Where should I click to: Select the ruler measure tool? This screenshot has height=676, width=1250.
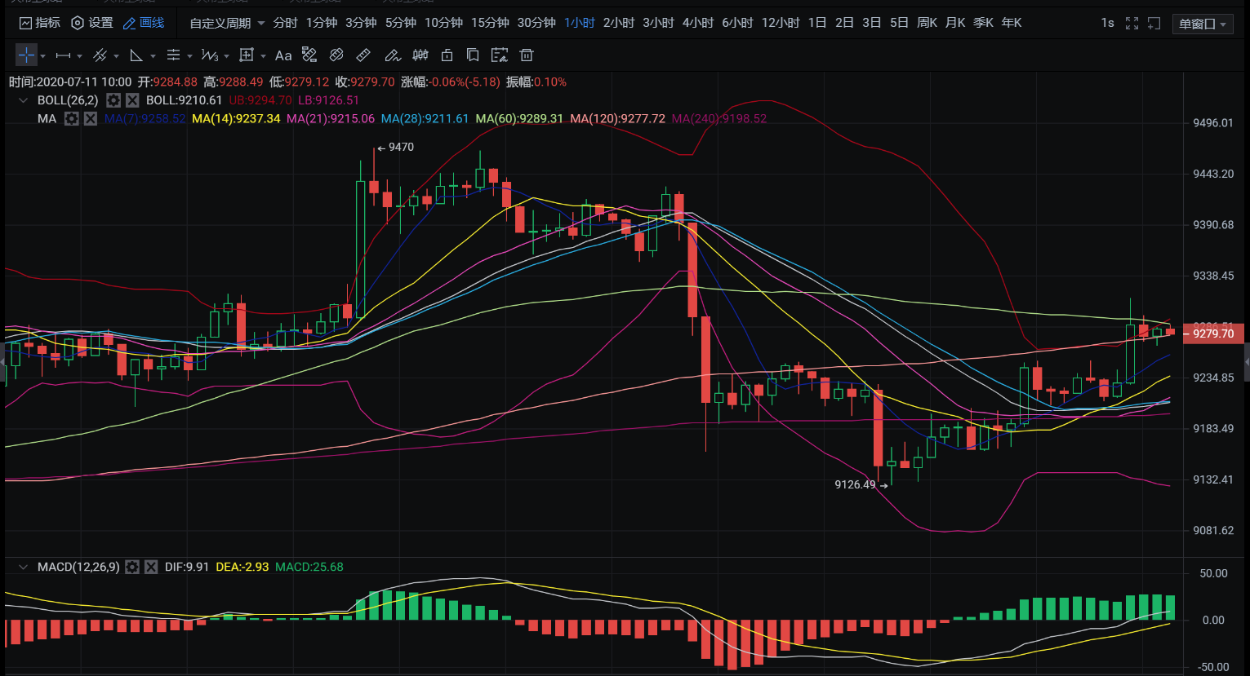(363, 55)
